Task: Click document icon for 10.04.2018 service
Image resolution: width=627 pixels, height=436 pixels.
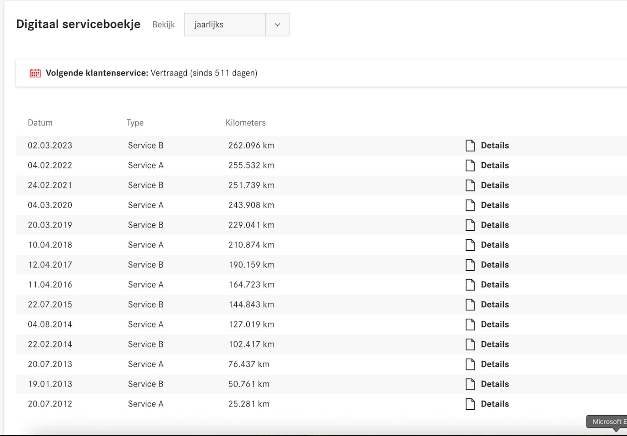Action: pyautogui.click(x=470, y=245)
